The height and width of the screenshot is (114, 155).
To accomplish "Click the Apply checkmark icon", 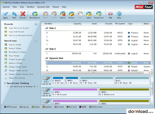I will (5, 14).
